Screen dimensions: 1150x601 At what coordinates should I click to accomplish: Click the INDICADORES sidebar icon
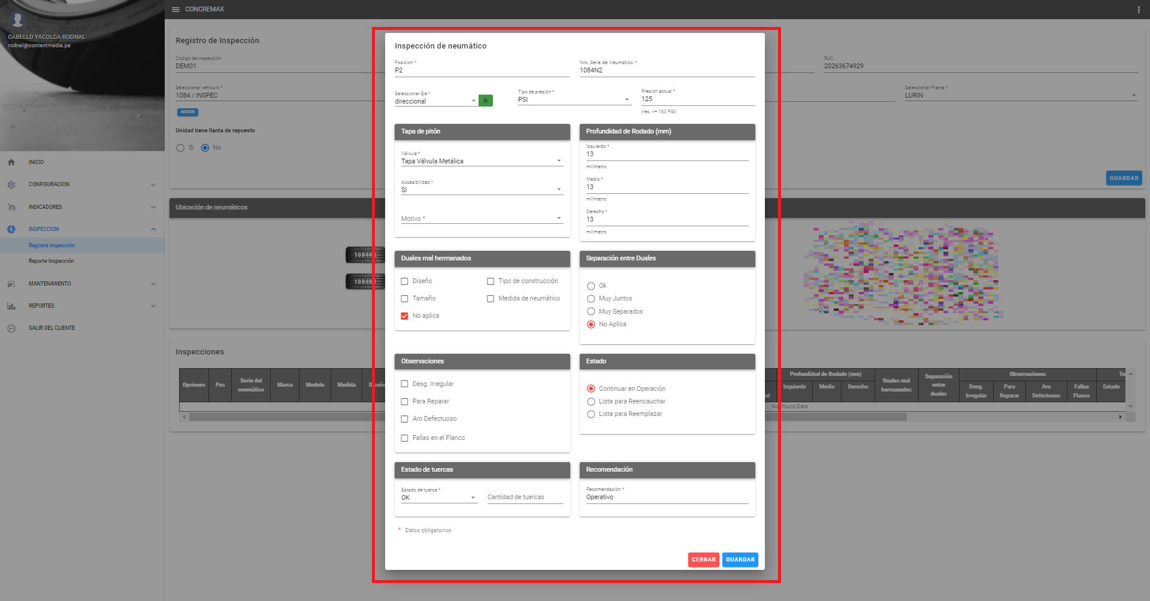tap(11, 207)
